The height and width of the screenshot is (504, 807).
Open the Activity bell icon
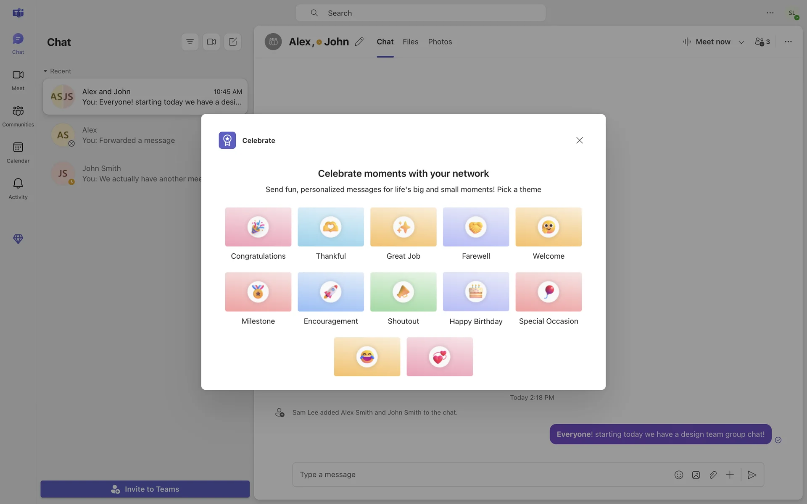[x=18, y=188]
